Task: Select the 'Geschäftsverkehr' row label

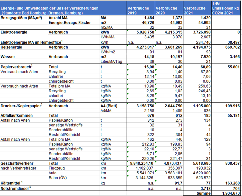Action: (17, 163)
